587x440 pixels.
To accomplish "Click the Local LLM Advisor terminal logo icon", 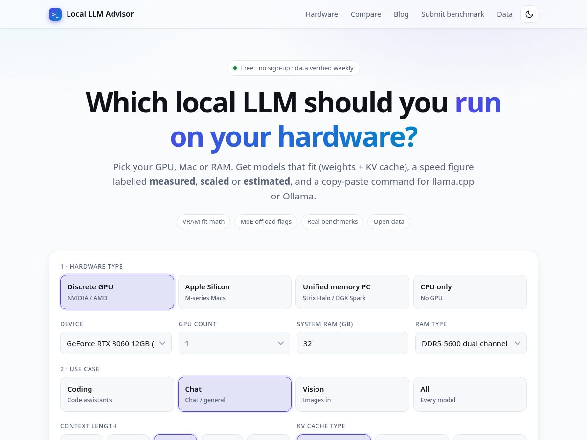I will pyautogui.click(x=55, y=14).
